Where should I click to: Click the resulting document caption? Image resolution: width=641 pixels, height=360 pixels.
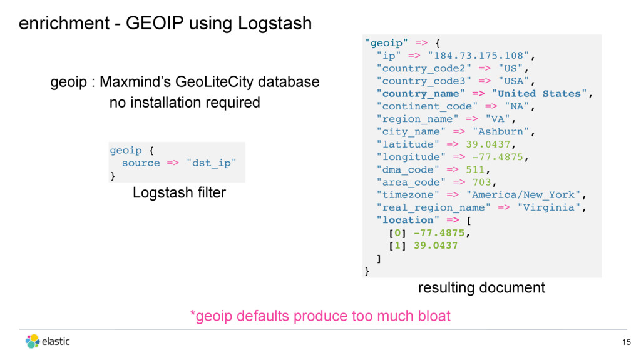(481, 287)
